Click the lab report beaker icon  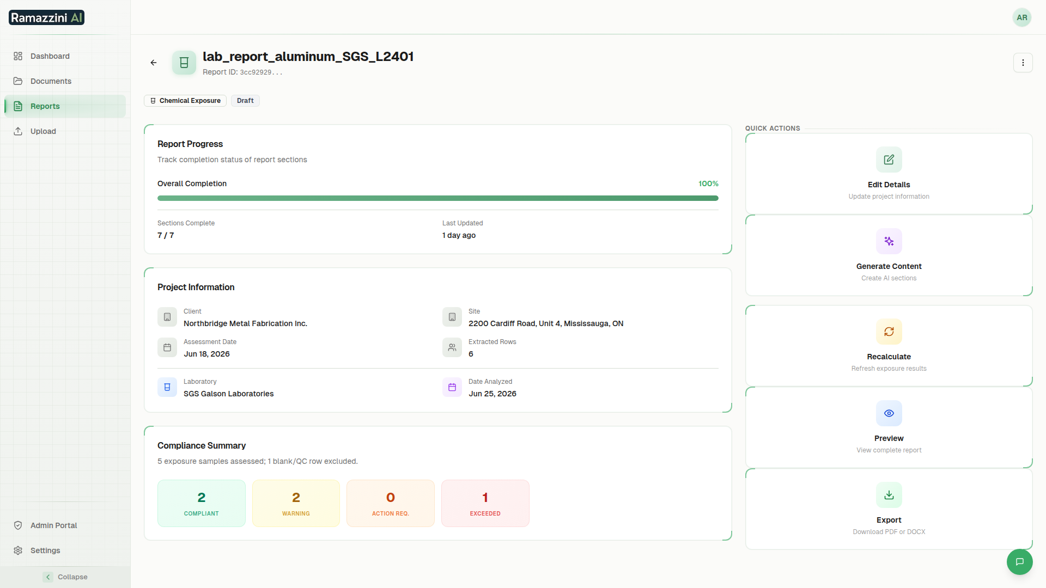[x=184, y=63]
